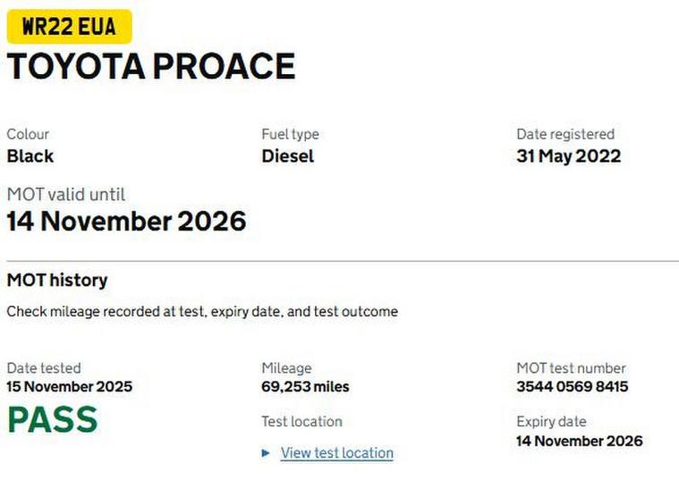This screenshot has width=679, height=489.
Task: Click the yellow WR22 EUA registration plate
Action: pyautogui.click(x=69, y=27)
